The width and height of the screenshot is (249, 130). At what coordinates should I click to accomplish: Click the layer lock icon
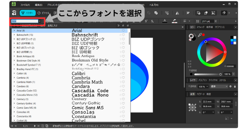tap(235, 87)
